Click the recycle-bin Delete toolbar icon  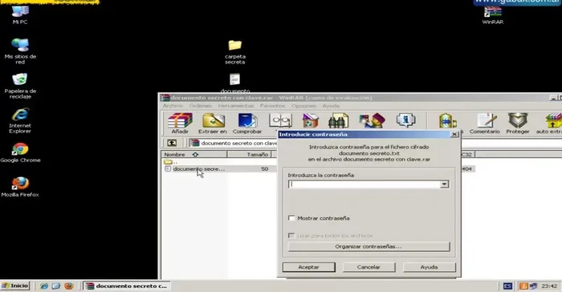(x=310, y=121)
